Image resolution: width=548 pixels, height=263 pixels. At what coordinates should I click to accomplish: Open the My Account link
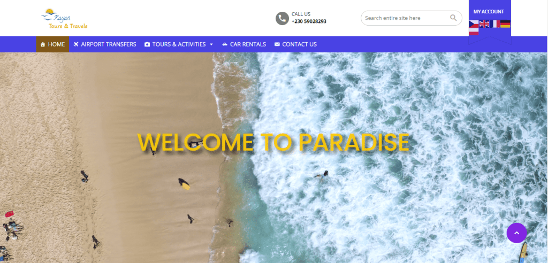click(x=489, y=12)
